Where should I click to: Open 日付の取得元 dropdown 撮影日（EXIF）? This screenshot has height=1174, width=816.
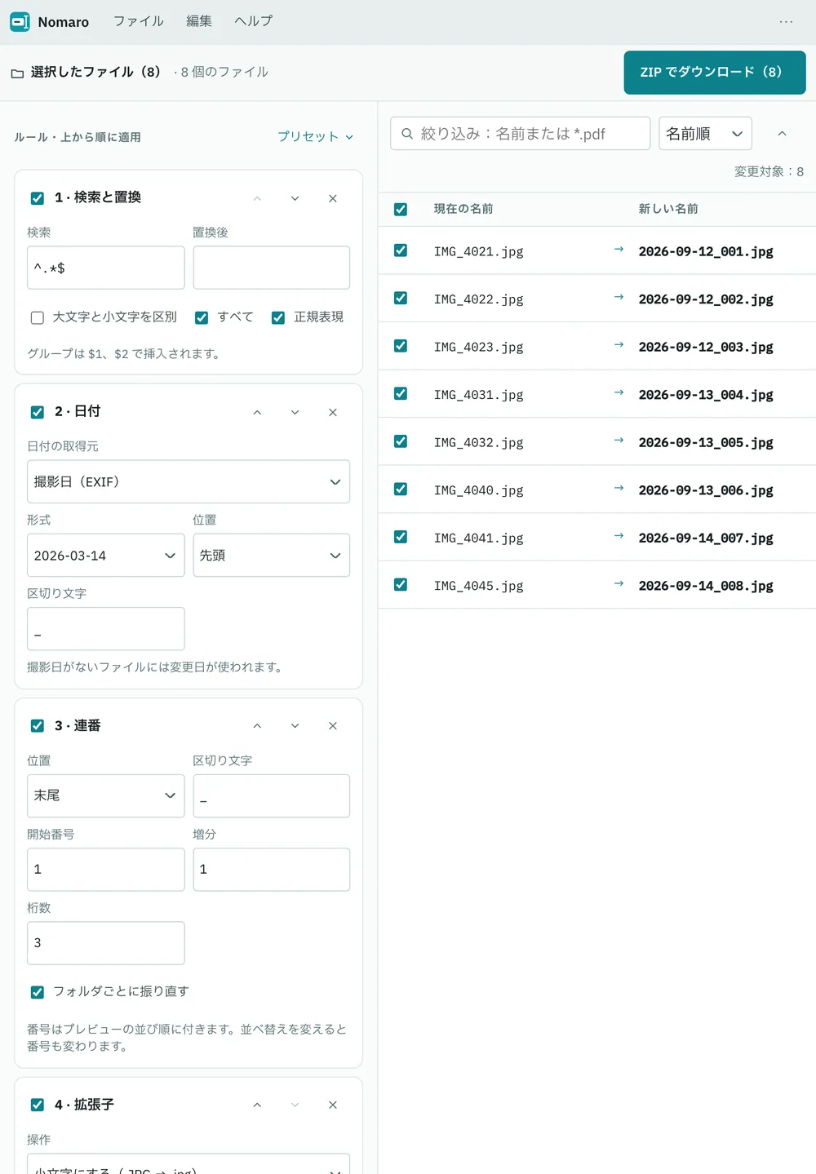coord(188,482)
